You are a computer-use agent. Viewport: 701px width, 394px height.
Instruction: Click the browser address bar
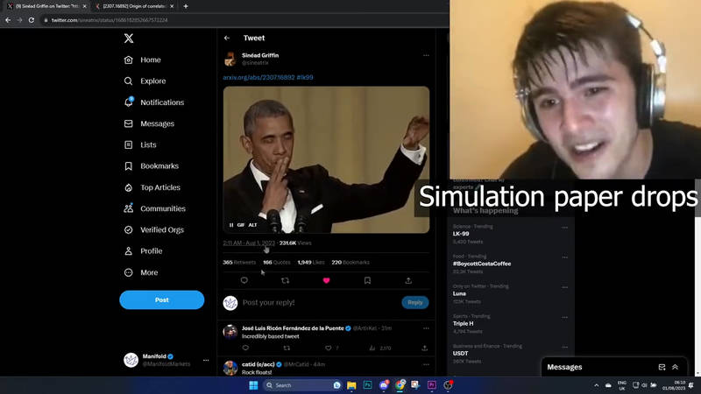(244, 20)
